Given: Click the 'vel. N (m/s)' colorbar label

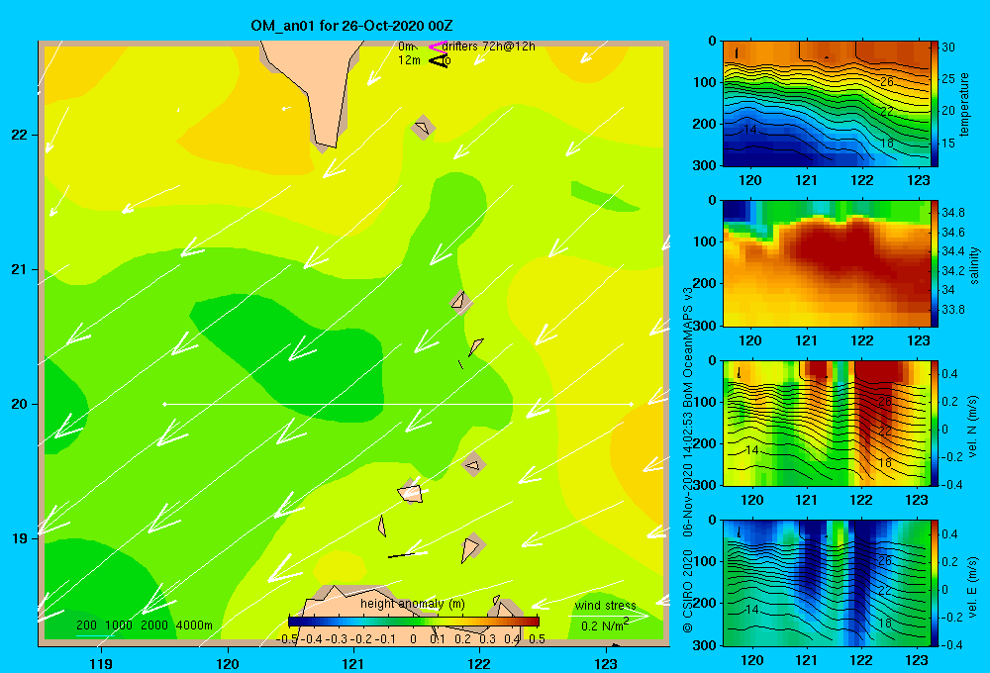Looking at the screenshot, I should [x=972, y=427].
